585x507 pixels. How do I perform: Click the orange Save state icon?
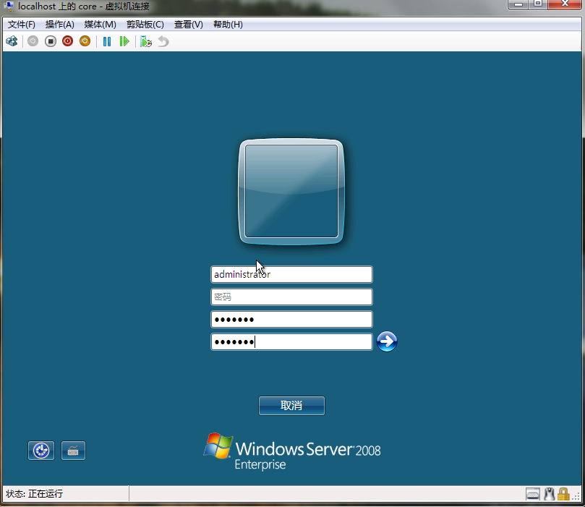(85, 41)
